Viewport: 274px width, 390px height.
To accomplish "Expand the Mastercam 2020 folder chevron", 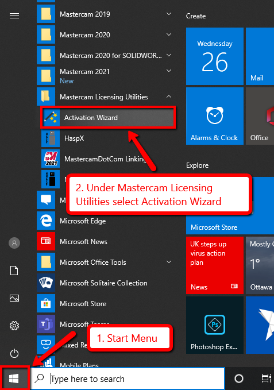I will tap(169, 34).
